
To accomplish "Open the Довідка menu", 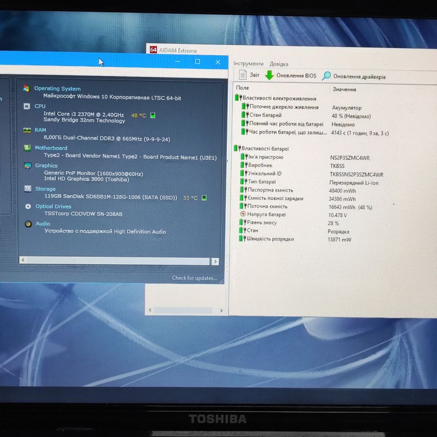I will (x=279, y=64).
